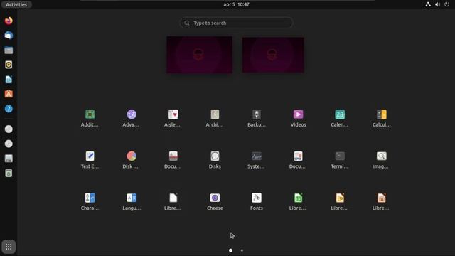Open the Document Viewer beside System Monitor
This screenshot has height=256, width=455.
pyautogui.click(x=299, y=160)
